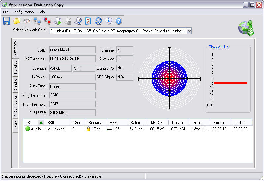Viewport: 264px width, 181px height.
Task: Click the Frequency 2452 MHz field
Action: (72, 113)
